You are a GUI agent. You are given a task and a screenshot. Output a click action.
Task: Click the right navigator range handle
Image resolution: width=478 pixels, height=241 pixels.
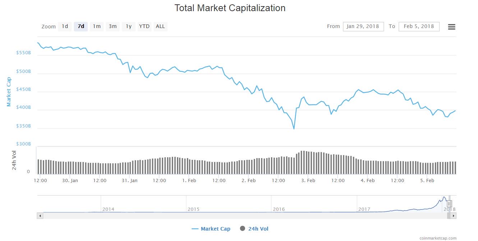pos(450,203)
